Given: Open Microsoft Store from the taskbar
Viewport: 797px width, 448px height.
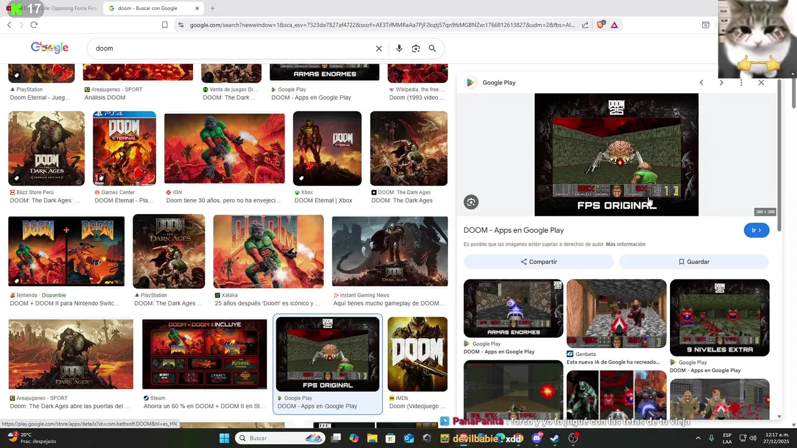Looking at the screenshot, I should (390, 438).
